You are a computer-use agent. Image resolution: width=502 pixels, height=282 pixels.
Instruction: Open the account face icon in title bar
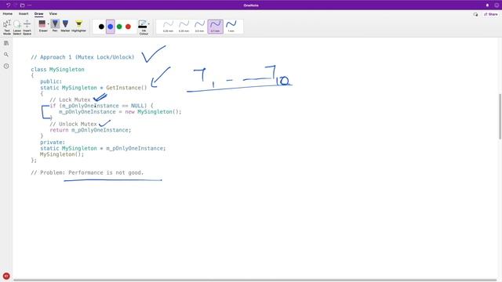click(x=497, y=5)
